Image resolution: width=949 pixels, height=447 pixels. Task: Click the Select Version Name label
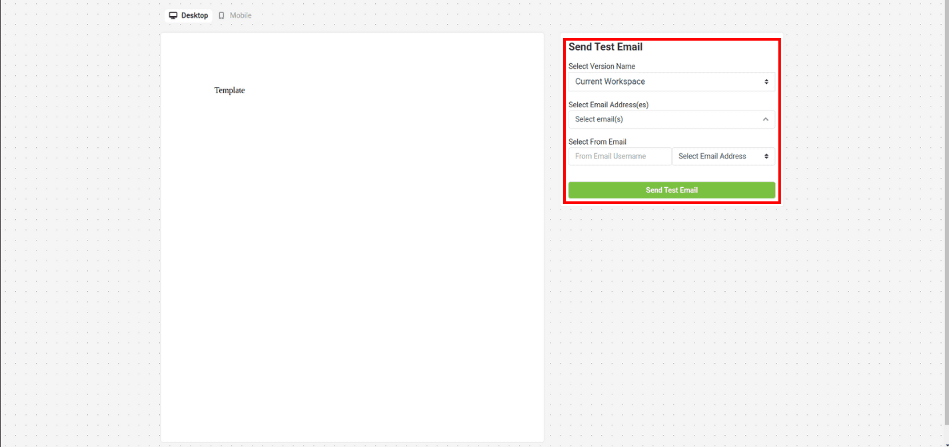(602, 67)
